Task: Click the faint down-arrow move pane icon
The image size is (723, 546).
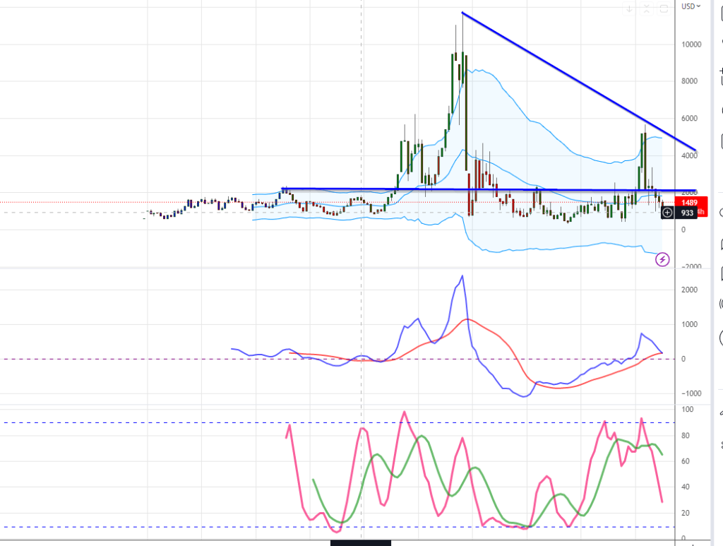Action: coord(630,9)
